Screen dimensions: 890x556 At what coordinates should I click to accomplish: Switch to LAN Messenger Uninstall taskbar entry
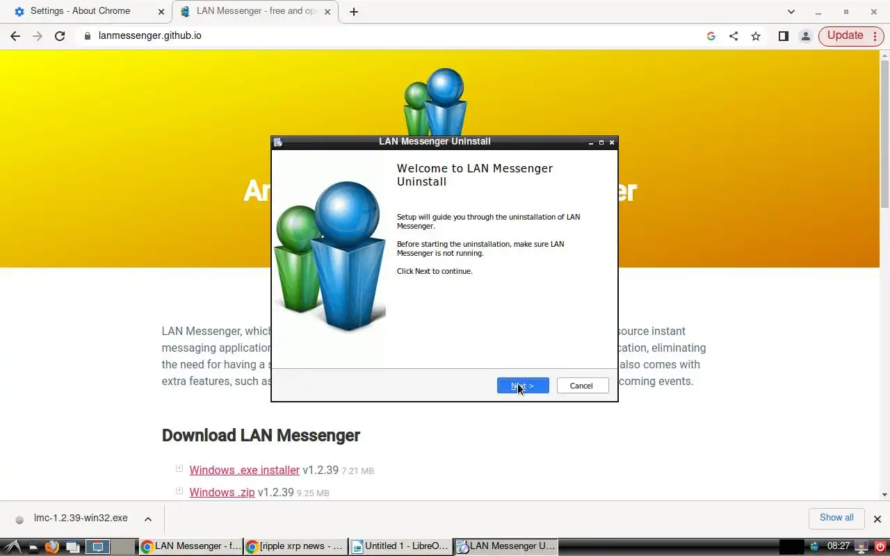click(505, 547)
